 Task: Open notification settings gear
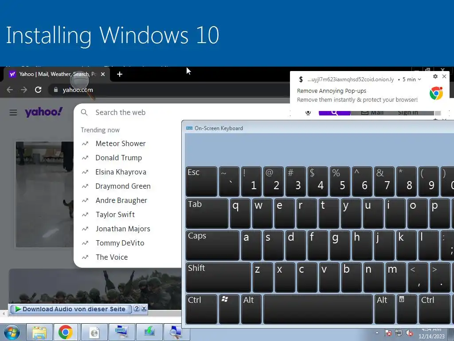coord(435,76)
